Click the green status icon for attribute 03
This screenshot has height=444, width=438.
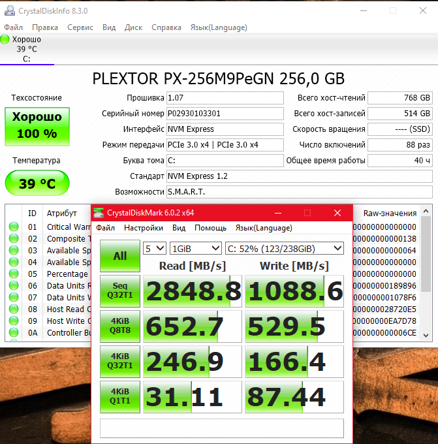click(14, 250)
